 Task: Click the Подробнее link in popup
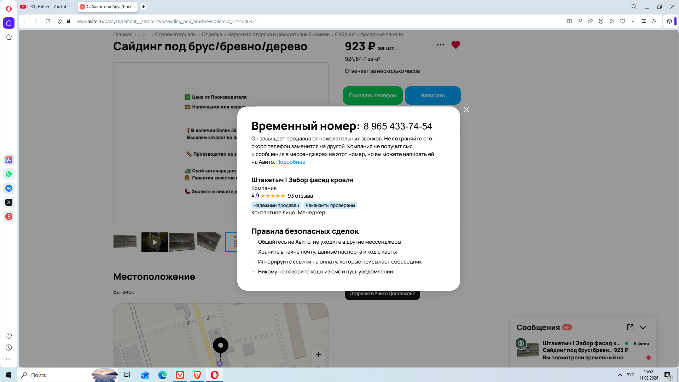(x=290, y=162)
